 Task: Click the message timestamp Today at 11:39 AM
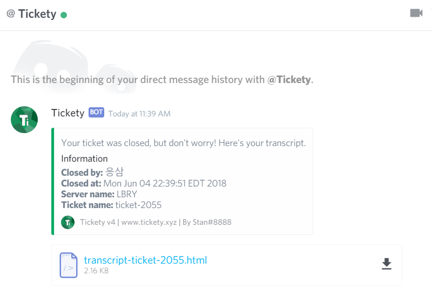point(139,114)
